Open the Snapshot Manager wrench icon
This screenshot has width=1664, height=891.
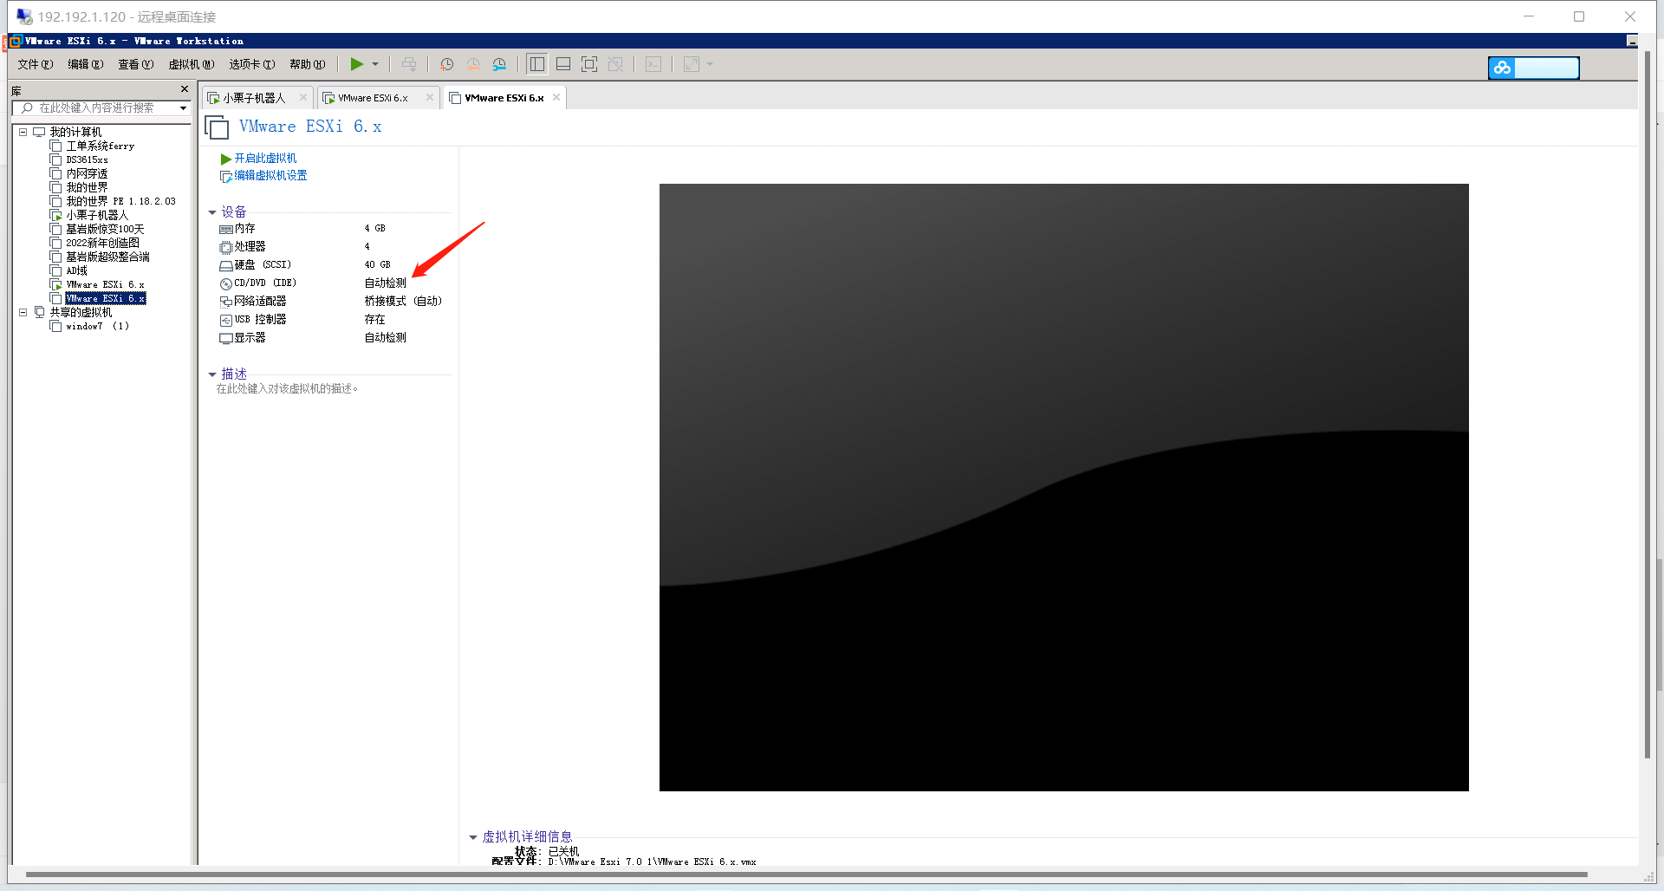coord(499,64)
